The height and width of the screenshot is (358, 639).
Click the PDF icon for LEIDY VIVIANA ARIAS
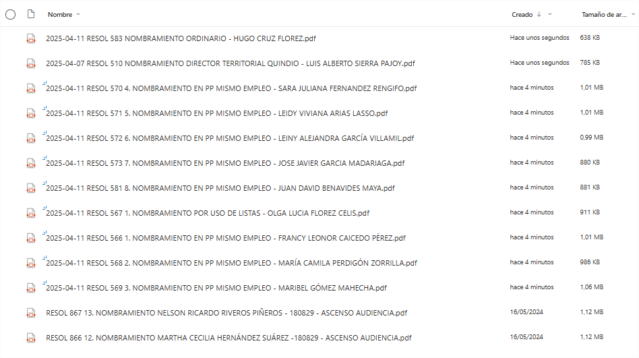click(x=31, y=113)
